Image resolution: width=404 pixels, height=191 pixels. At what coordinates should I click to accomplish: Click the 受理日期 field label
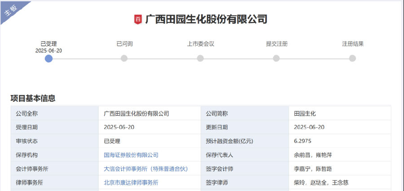26,127
